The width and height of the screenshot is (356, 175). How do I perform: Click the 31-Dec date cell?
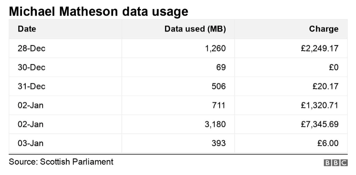point(31,86)
